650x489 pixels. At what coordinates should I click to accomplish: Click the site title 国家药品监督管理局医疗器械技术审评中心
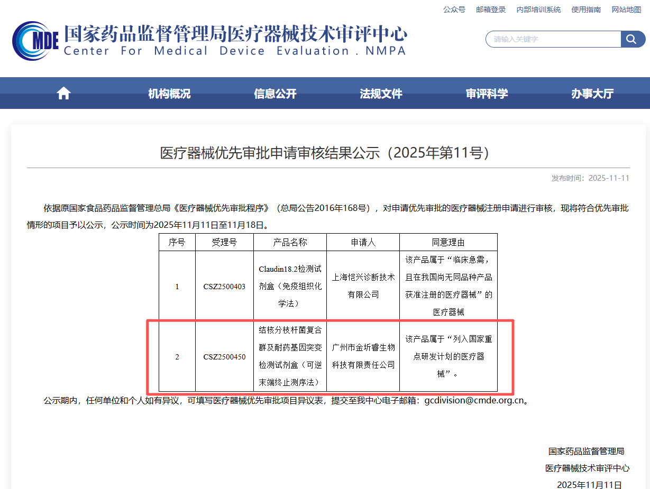pos(235,34)
